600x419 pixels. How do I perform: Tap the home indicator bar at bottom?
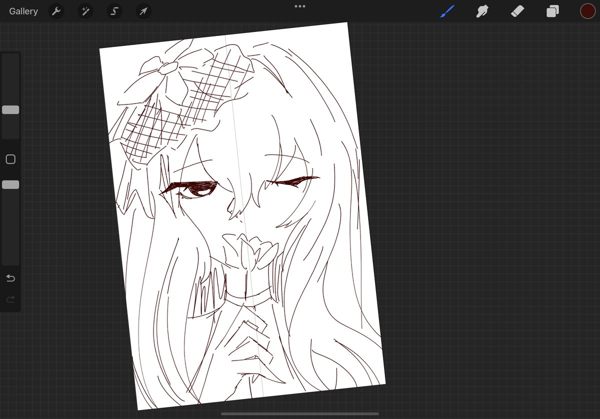300,414
